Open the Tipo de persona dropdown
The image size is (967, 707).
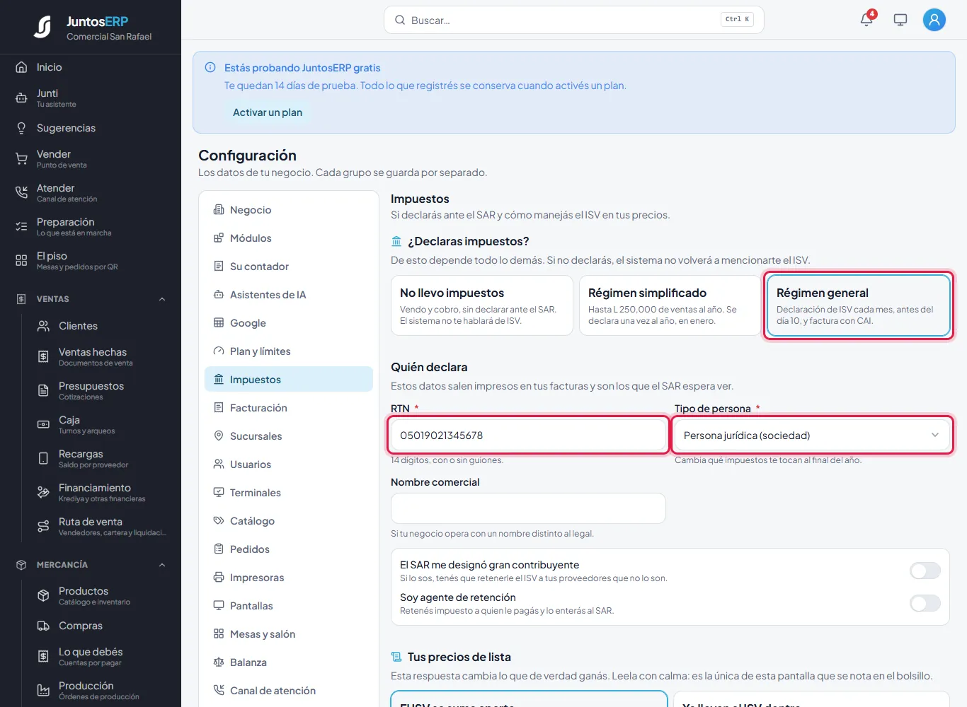(813, 436)
